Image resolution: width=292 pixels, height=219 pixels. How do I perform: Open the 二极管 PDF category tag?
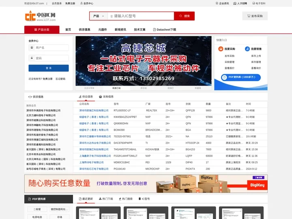click(37, 209)
